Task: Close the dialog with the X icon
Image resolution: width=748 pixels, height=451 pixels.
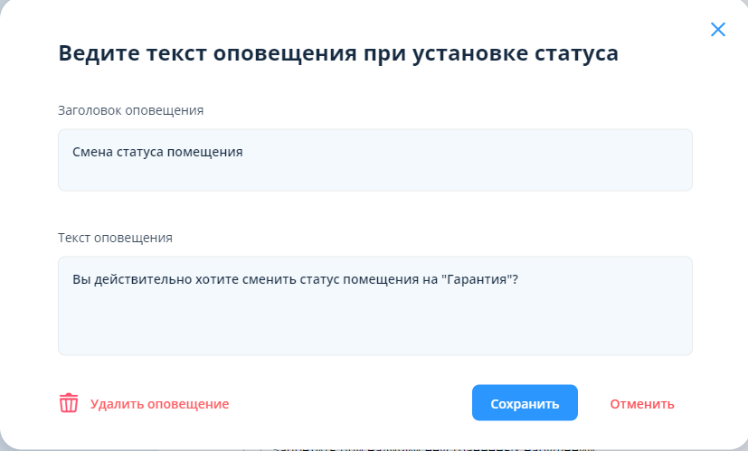Action: click(718, 29)
